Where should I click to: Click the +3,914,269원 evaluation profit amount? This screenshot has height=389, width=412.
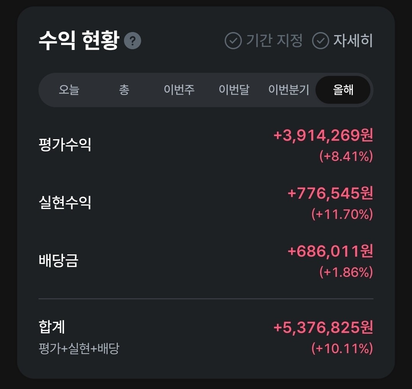pyautogui.click(x=323, y=135)
